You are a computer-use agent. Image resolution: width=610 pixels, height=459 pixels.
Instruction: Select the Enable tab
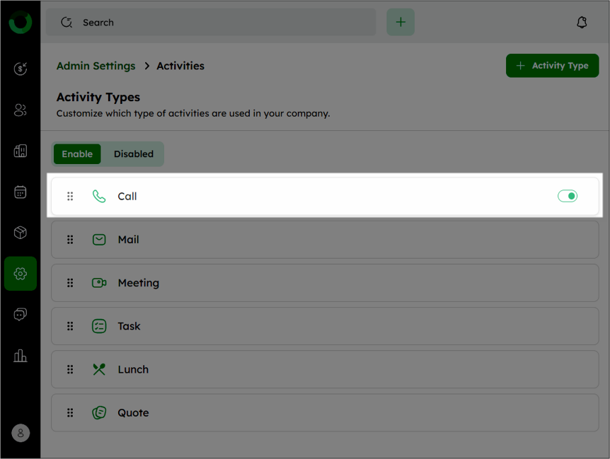point(77,154)
